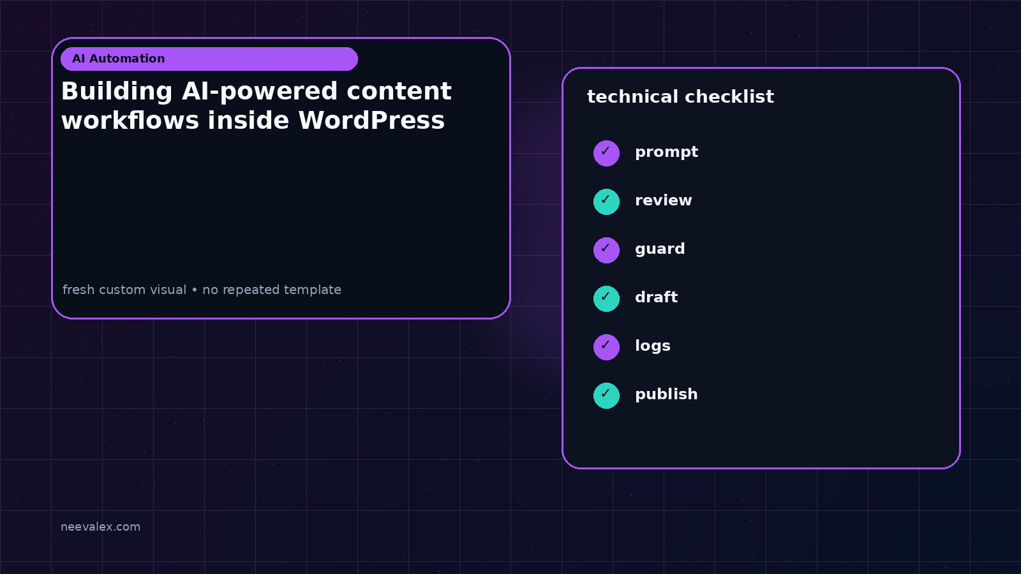This screenshot has height=574, width=1021.
Task: Click the AI Automation tag pill
Action: click(x=209, y=59)
